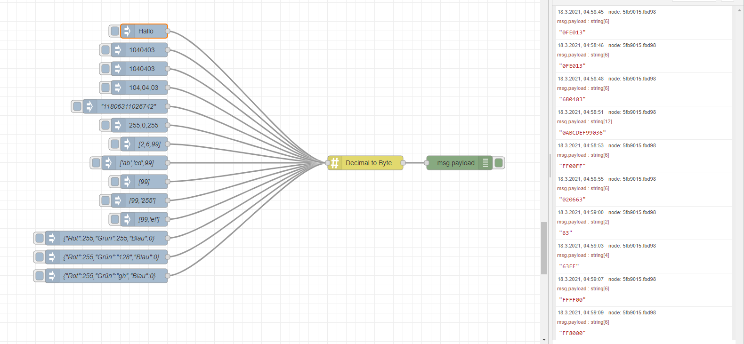Click debug value "0ABCDEF99036"
Viewport: 744px width, 344px height.
pos(582,133)
